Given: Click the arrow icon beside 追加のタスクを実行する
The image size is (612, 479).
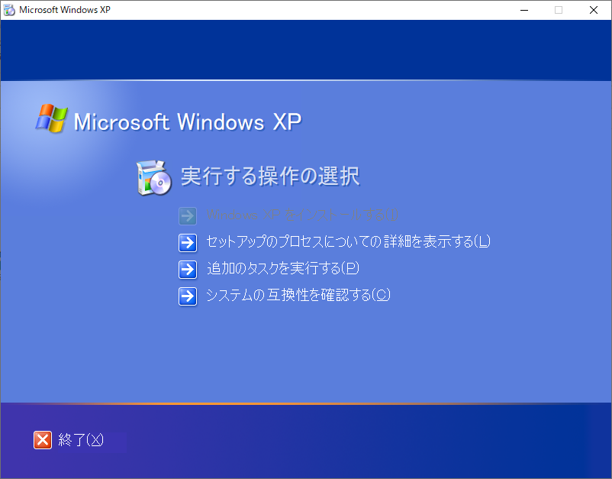Looking at the screenshot, I should 188,269.
